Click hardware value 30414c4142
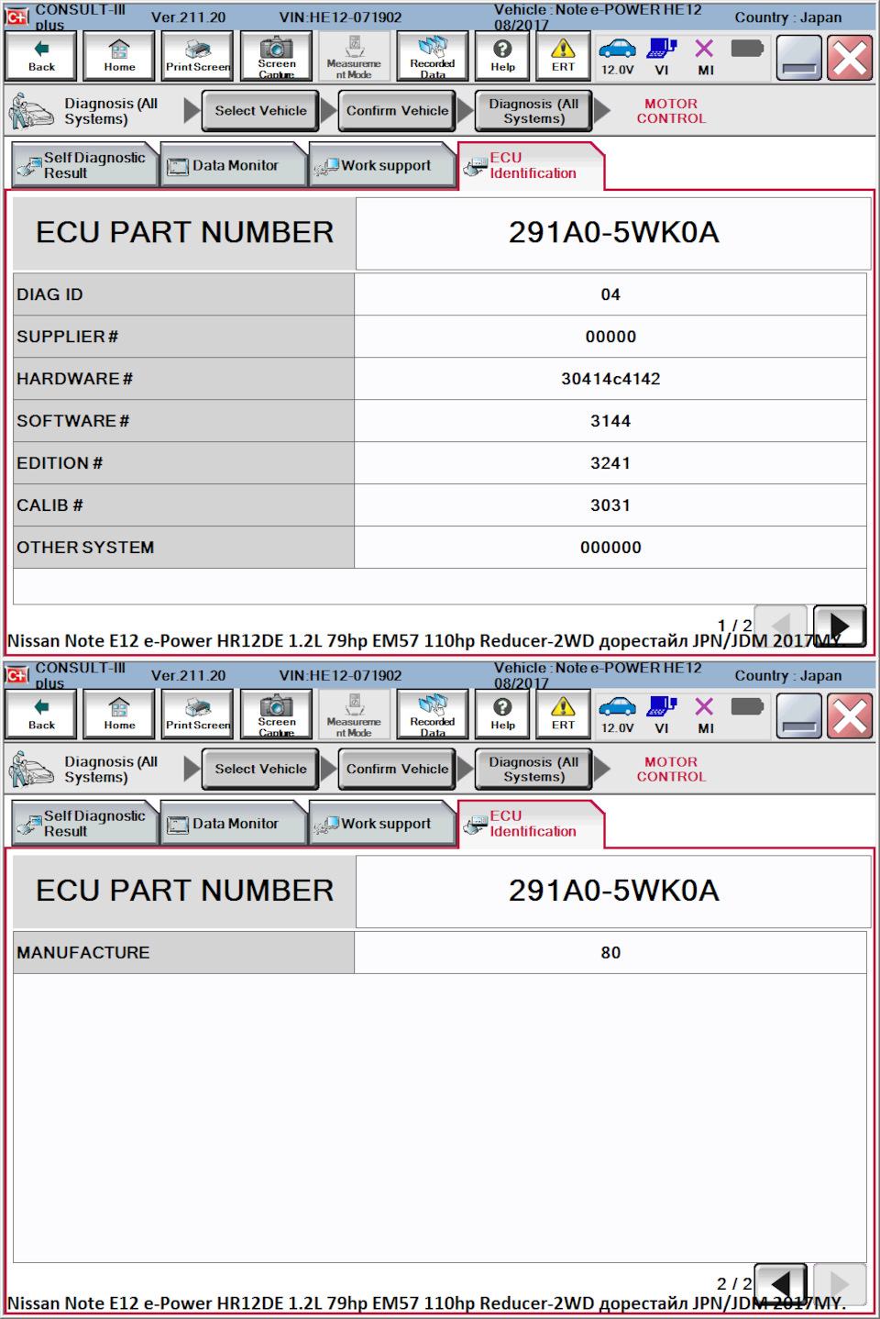 click(x=610, y=379)
